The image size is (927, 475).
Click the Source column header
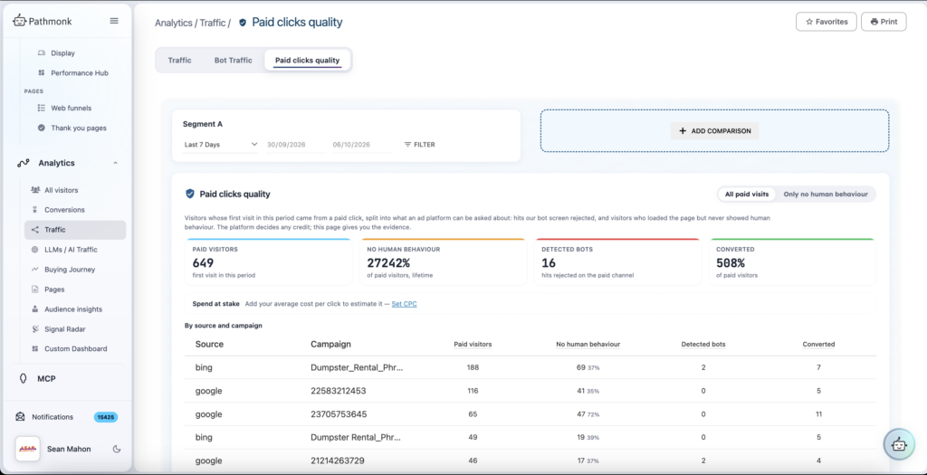[209, 344]
